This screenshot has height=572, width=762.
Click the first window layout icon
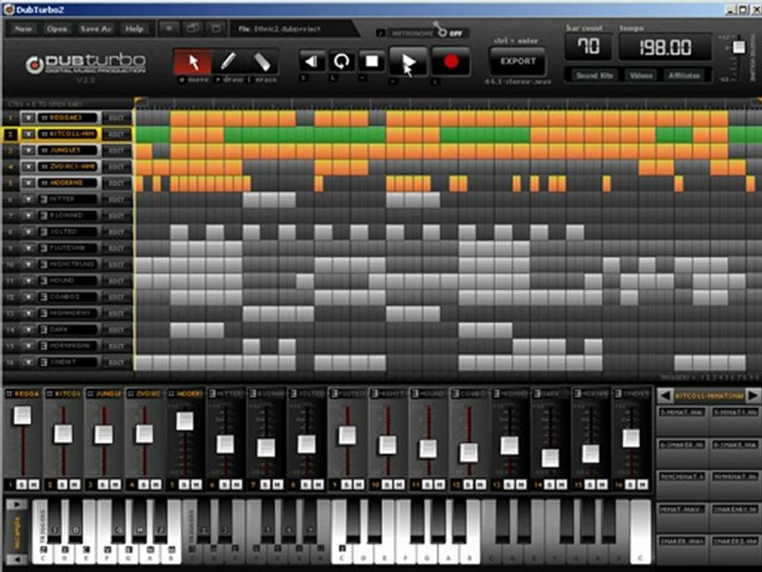168,29
